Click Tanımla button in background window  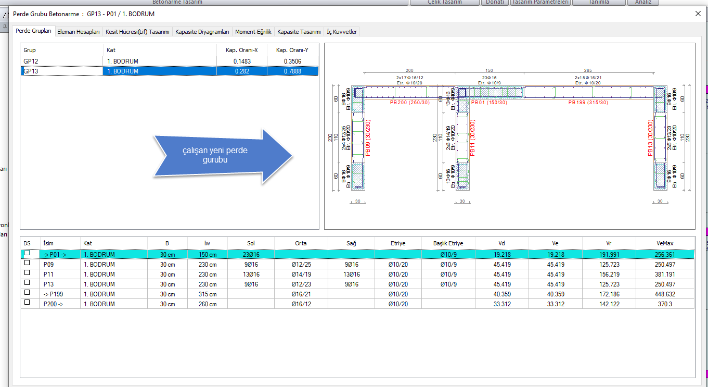click(x=599, y=2)
